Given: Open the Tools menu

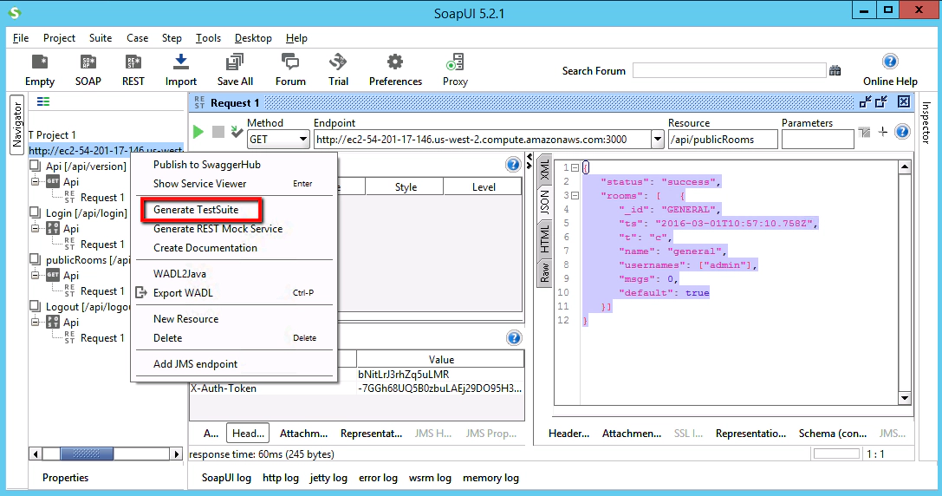Looking at the screenshot, I should (209, 38).
